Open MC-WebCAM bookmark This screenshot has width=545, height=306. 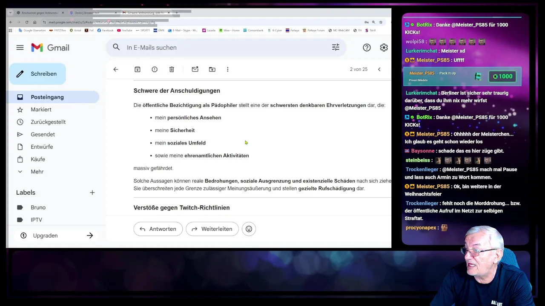[x=338, y=31]
